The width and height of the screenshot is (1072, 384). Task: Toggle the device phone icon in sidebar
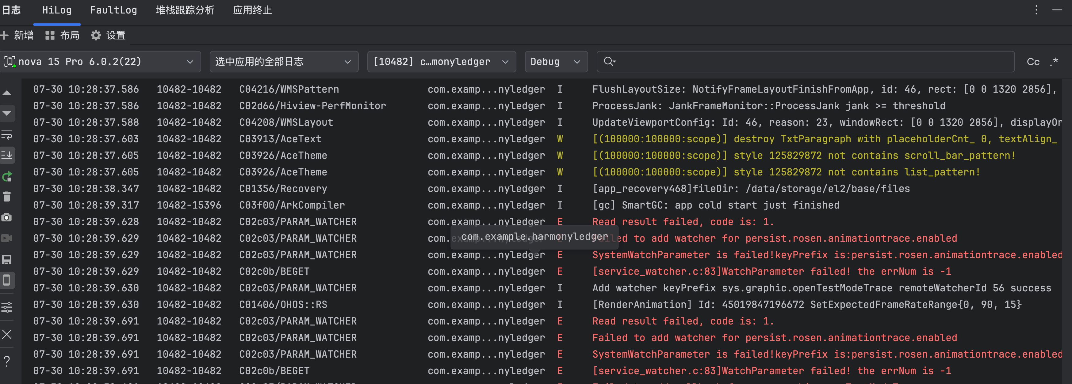click(7, 280)
